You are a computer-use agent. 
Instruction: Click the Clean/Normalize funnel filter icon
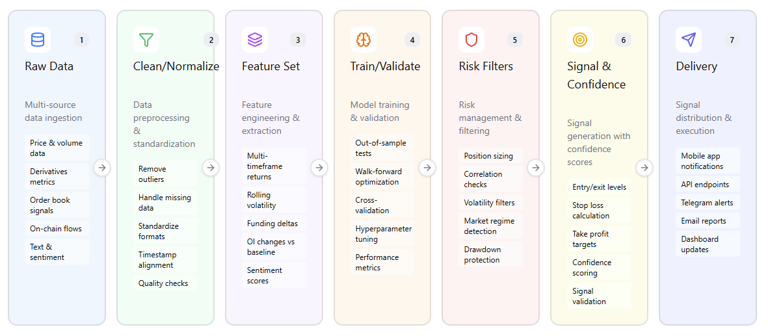tap(146, 40)
